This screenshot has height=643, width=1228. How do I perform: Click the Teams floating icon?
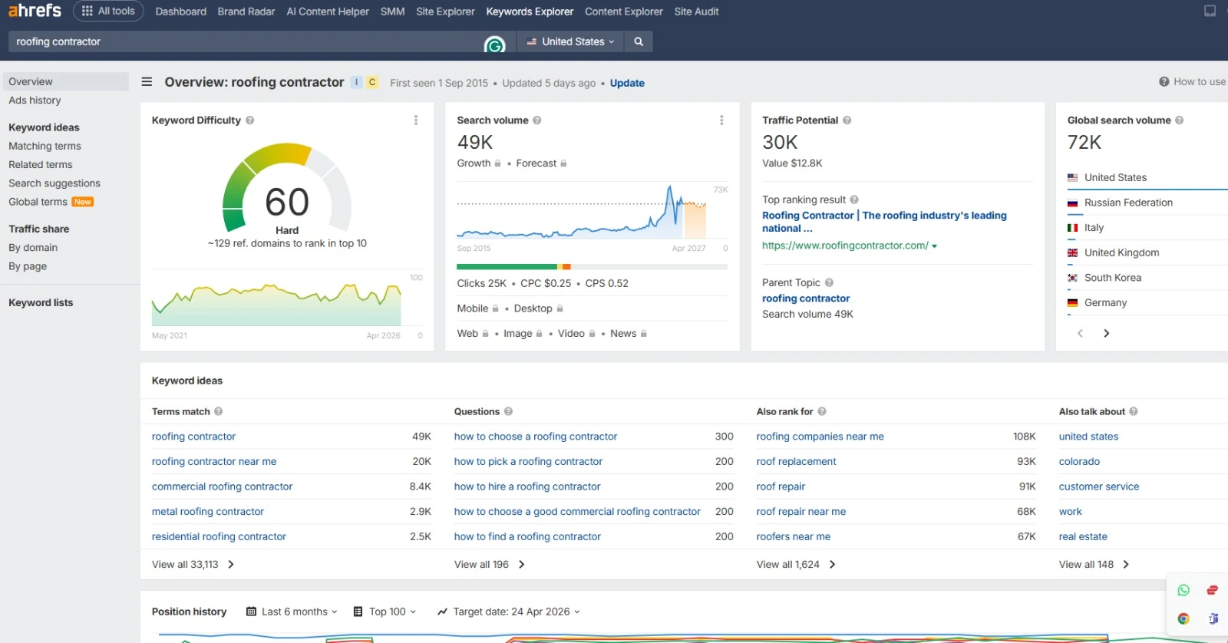(x=1213, y=618)
